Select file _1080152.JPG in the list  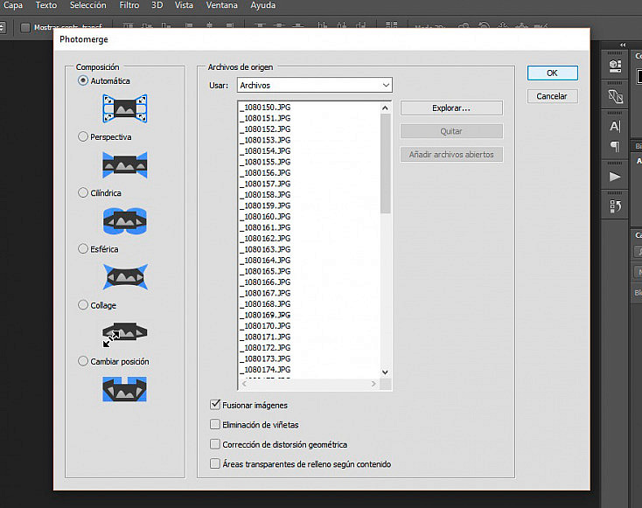[x=265, y=129]
